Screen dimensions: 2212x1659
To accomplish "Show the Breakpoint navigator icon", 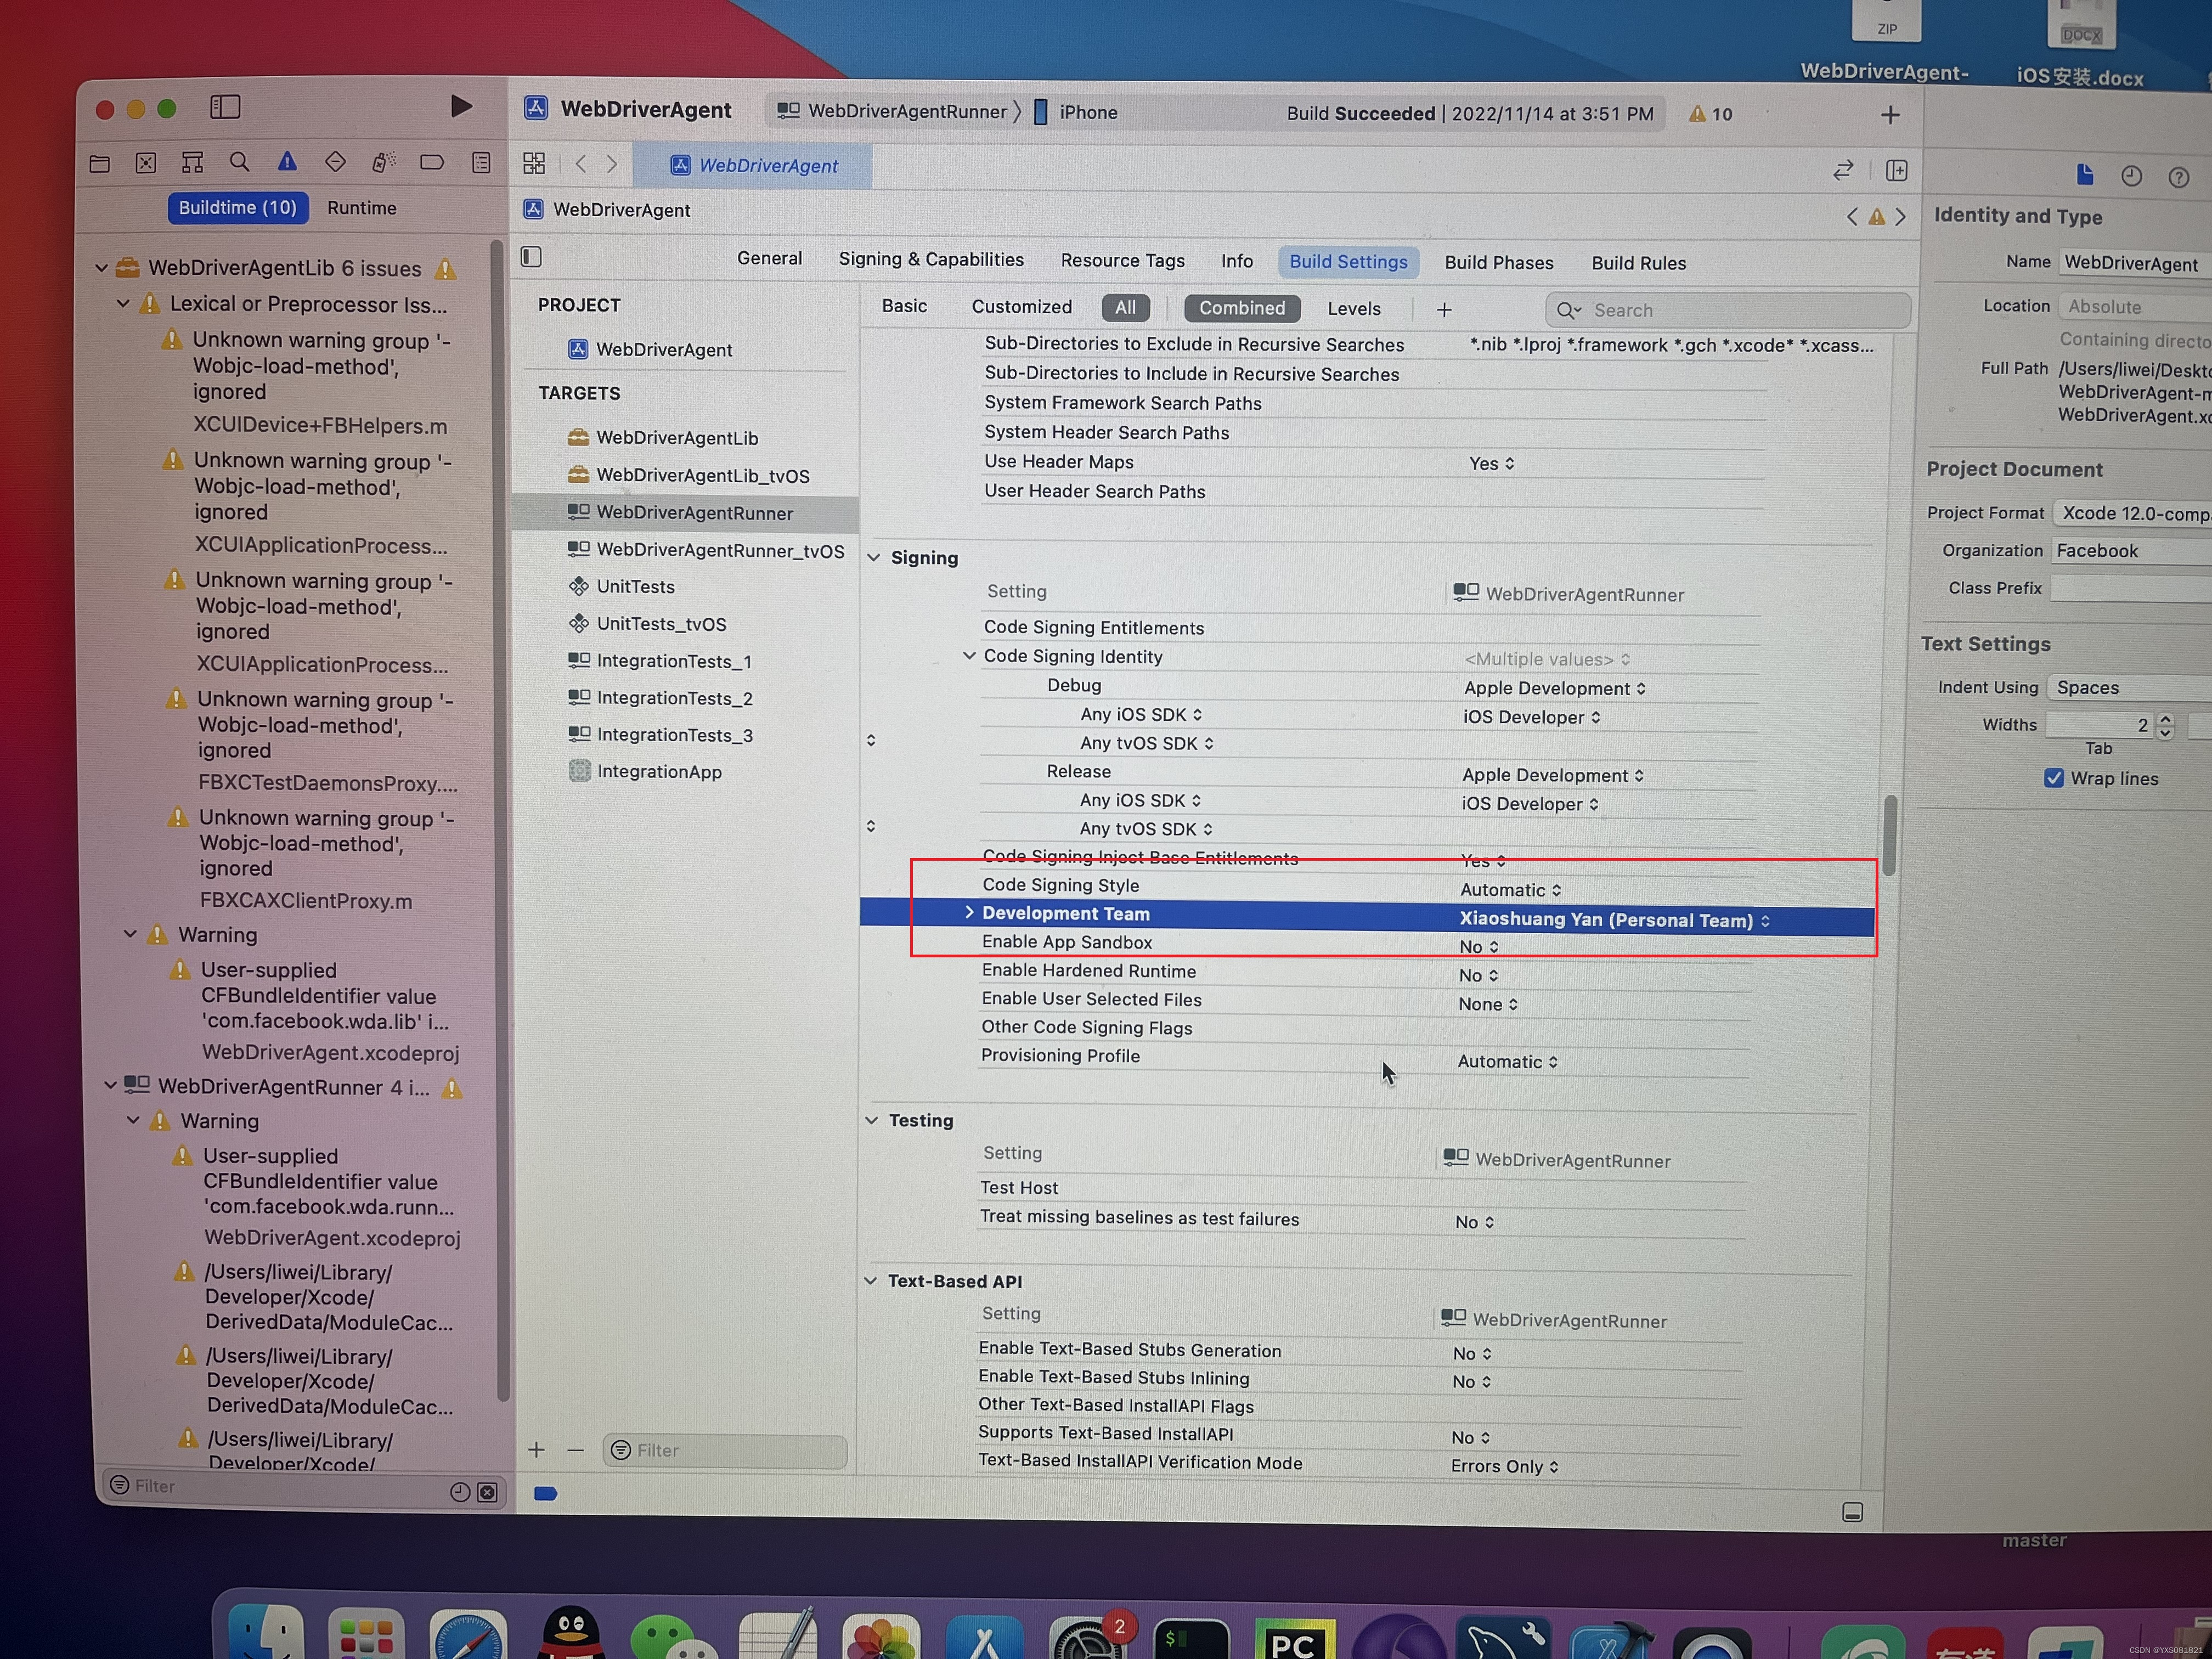I will (432, 162).
